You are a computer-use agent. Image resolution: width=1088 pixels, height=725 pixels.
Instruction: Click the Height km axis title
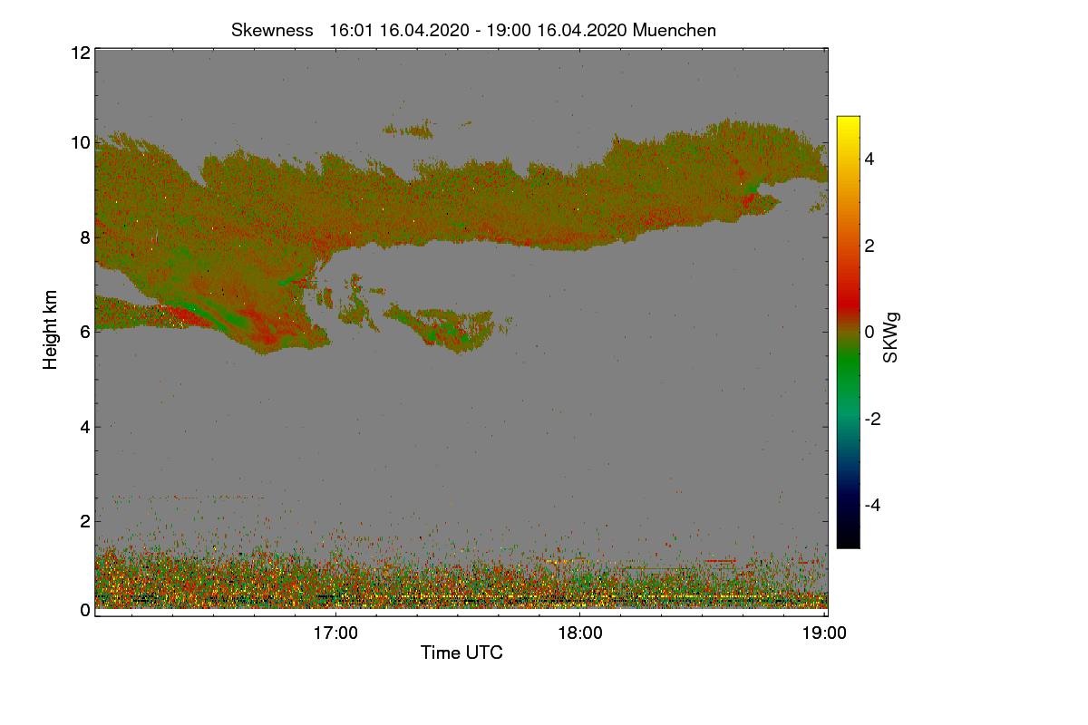(51, 330)
